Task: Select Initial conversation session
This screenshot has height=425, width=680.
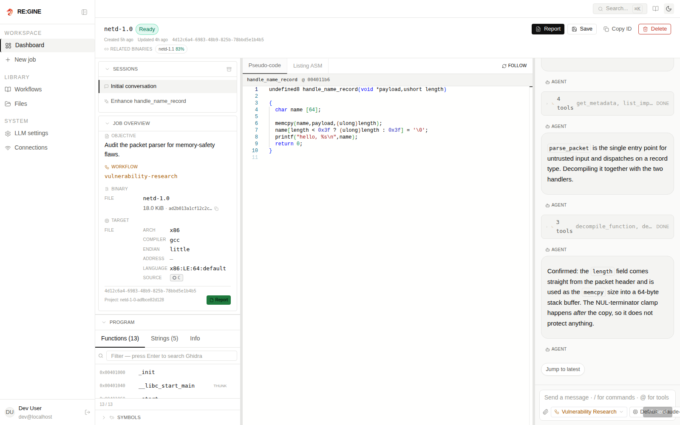Action: click(168, 86)
